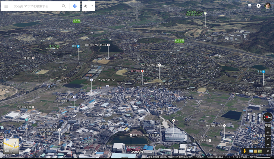
Task: Open the Google apps grid
Action: (x=249, y=6)
